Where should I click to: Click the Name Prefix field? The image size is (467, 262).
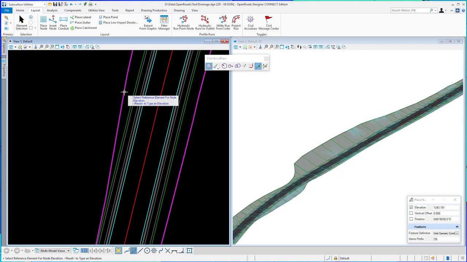pos(446,239)
